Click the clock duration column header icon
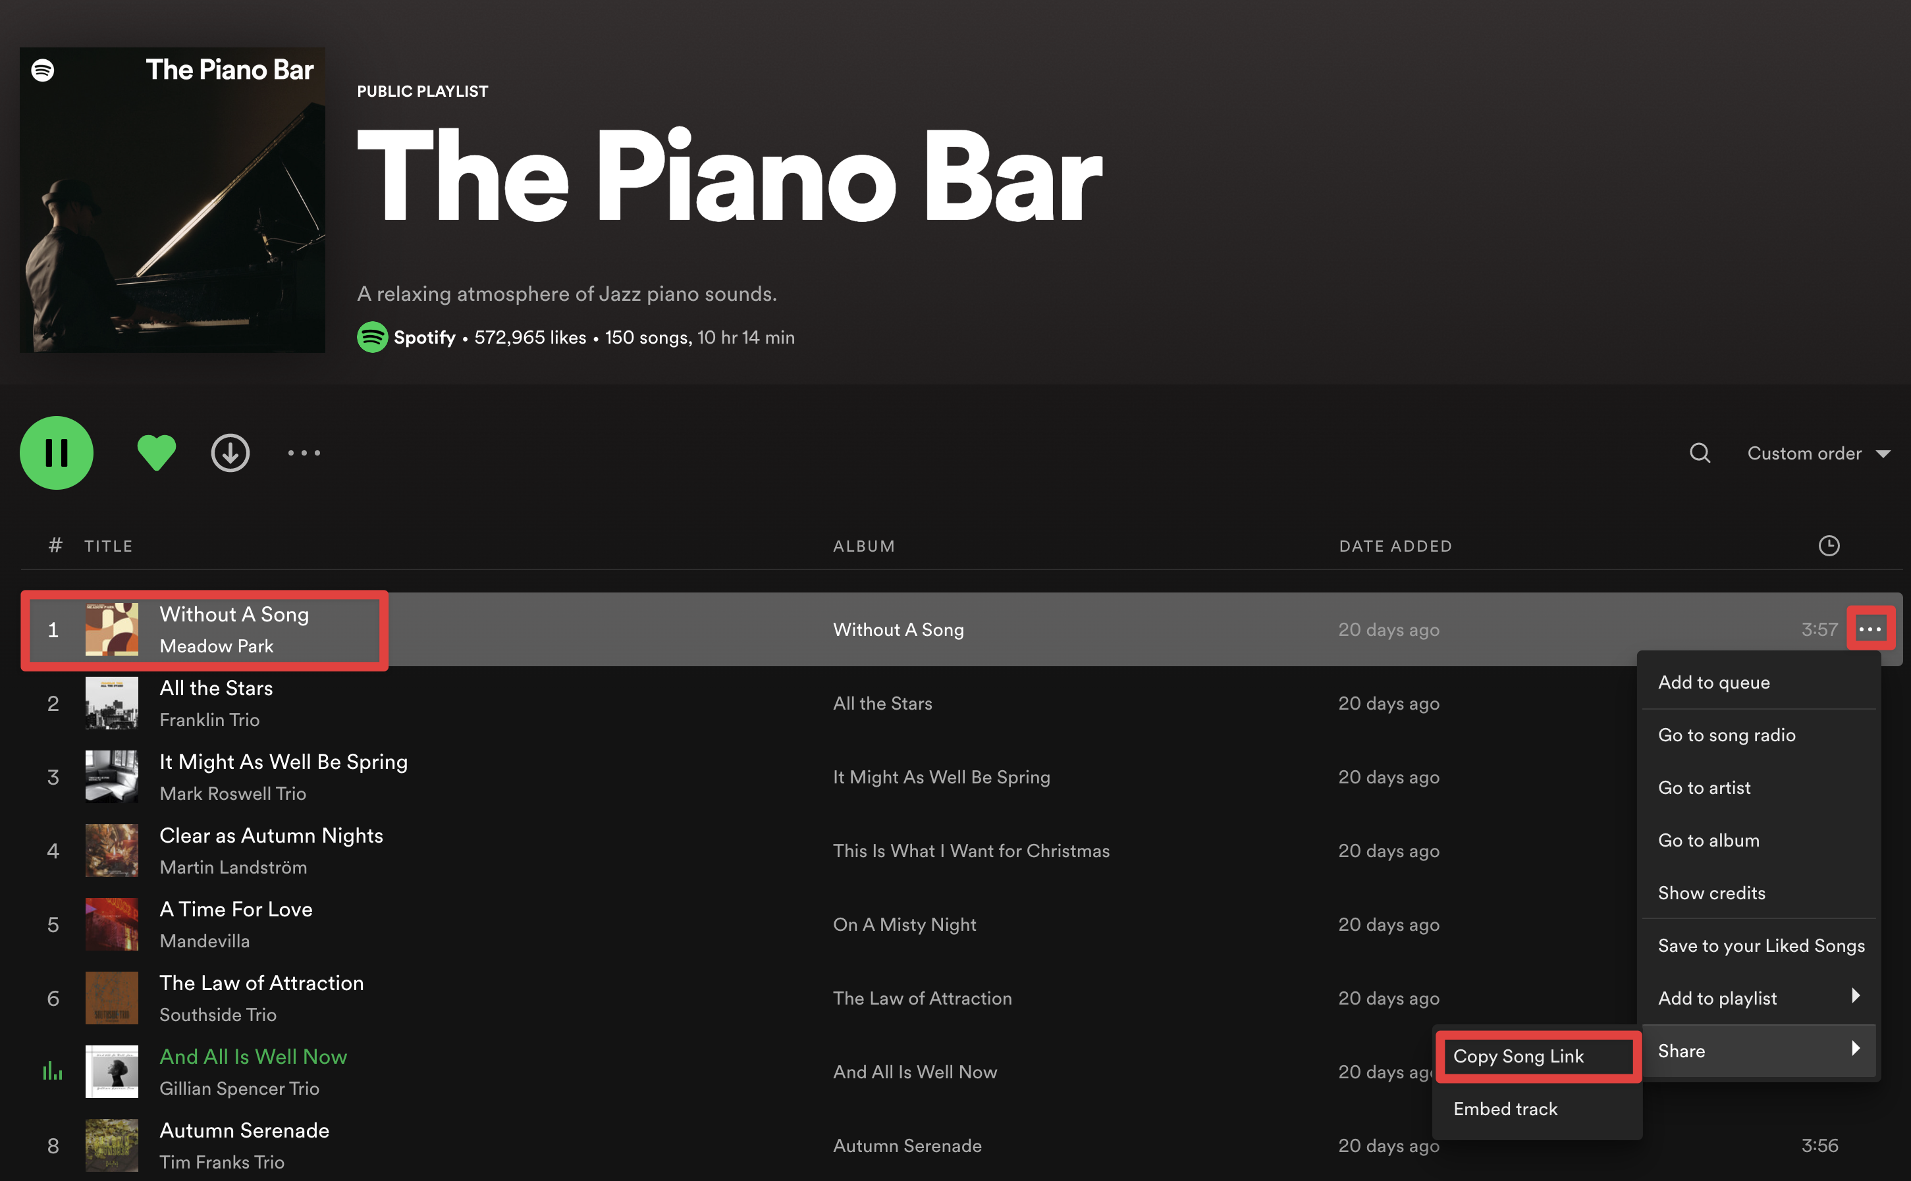 point(1828,546)
